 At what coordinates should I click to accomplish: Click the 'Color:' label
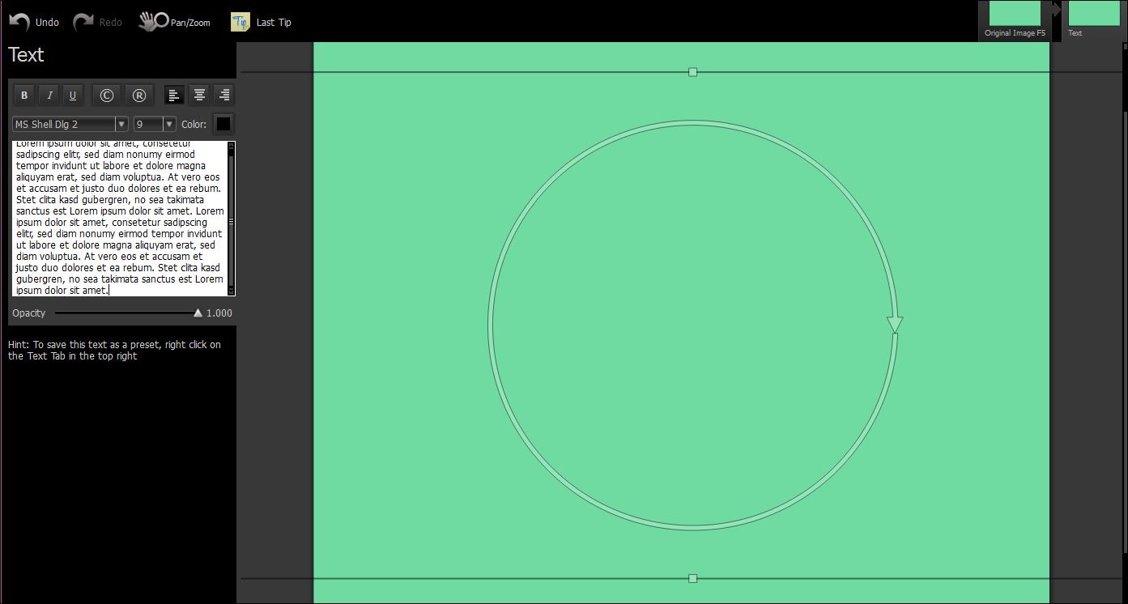coord(194,125)
